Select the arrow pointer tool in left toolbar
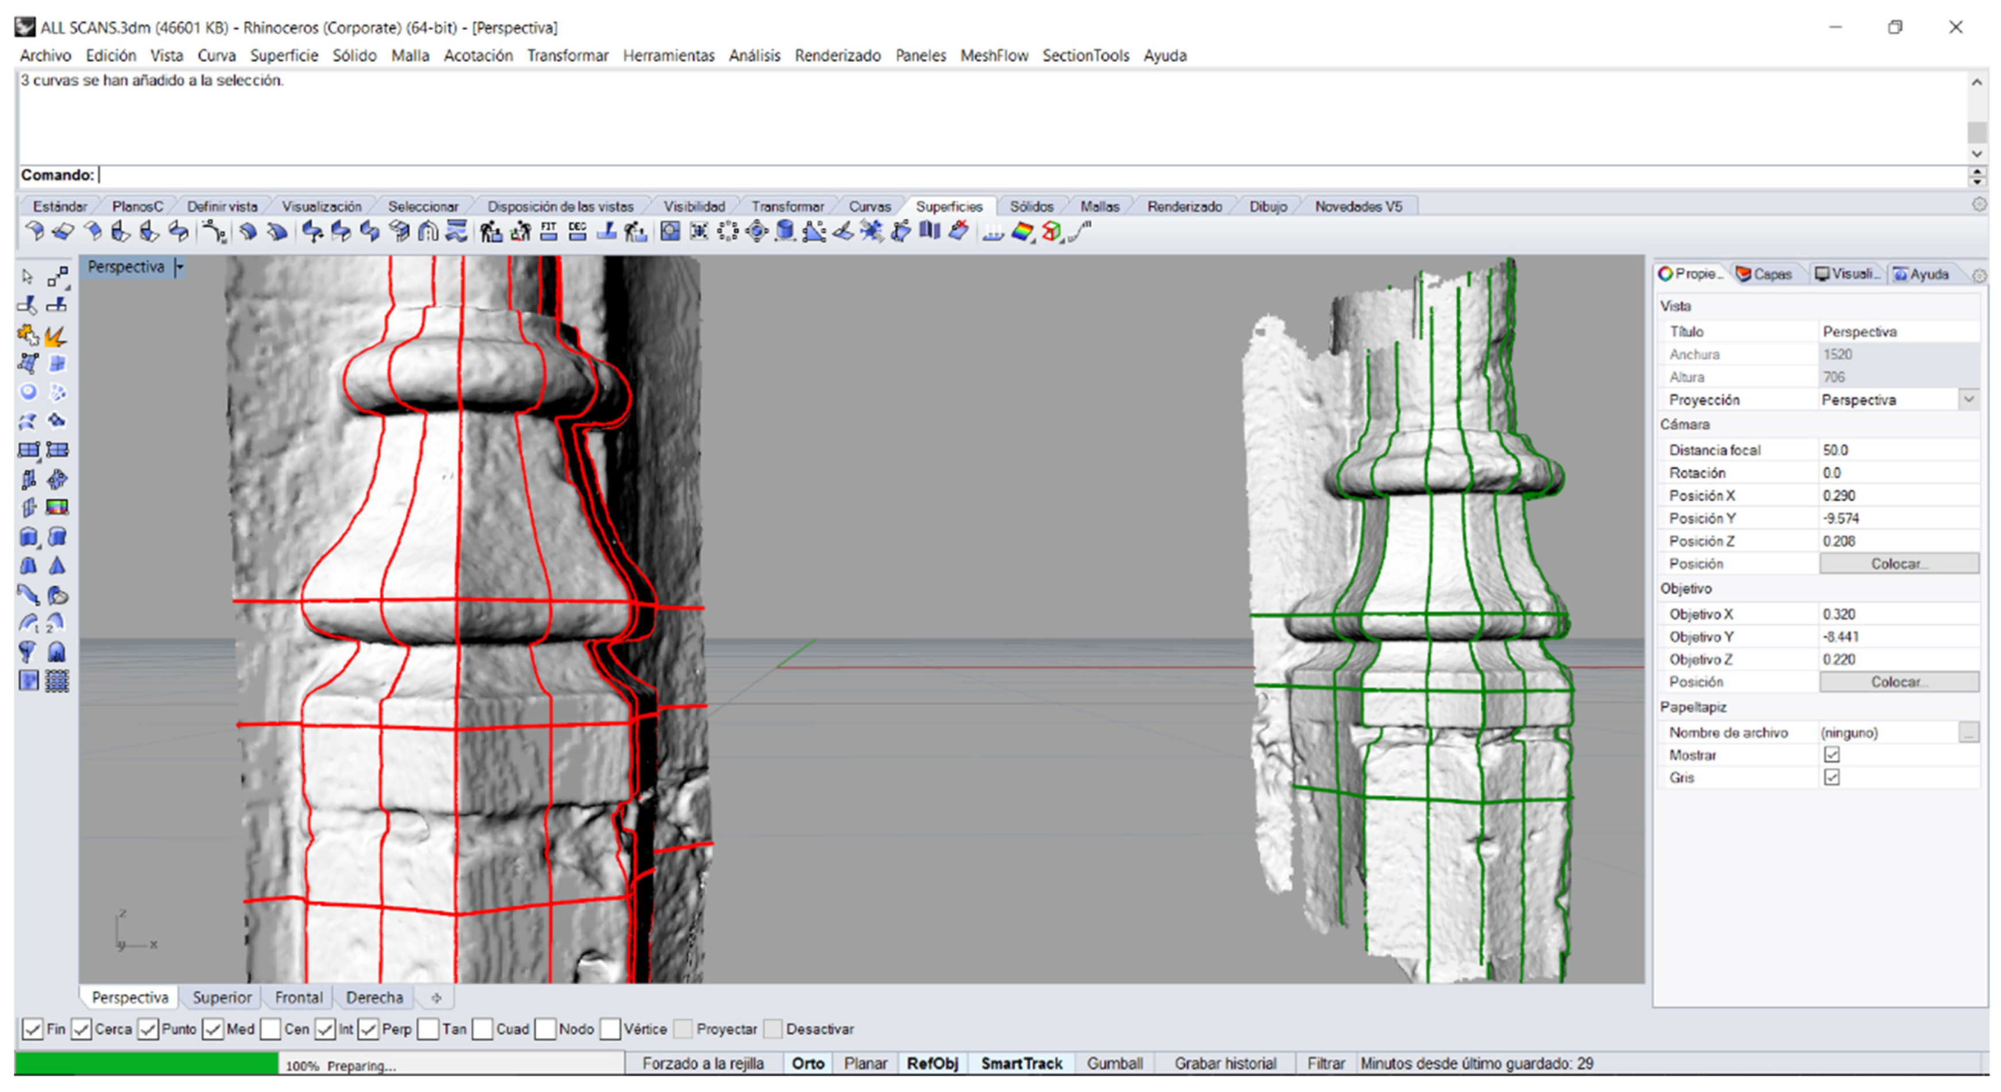2001x1092 pixels. click(28, 277)
